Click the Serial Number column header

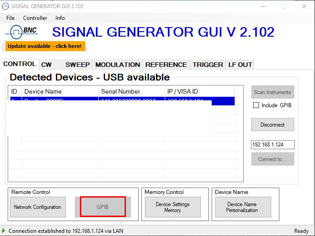132,91
